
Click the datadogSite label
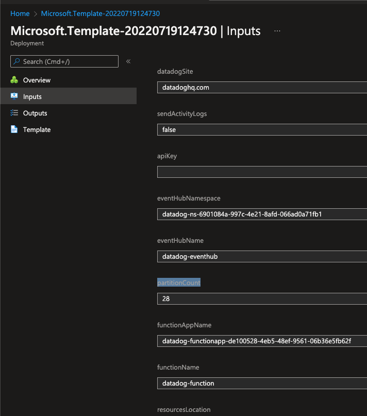(x=175, y=71)
